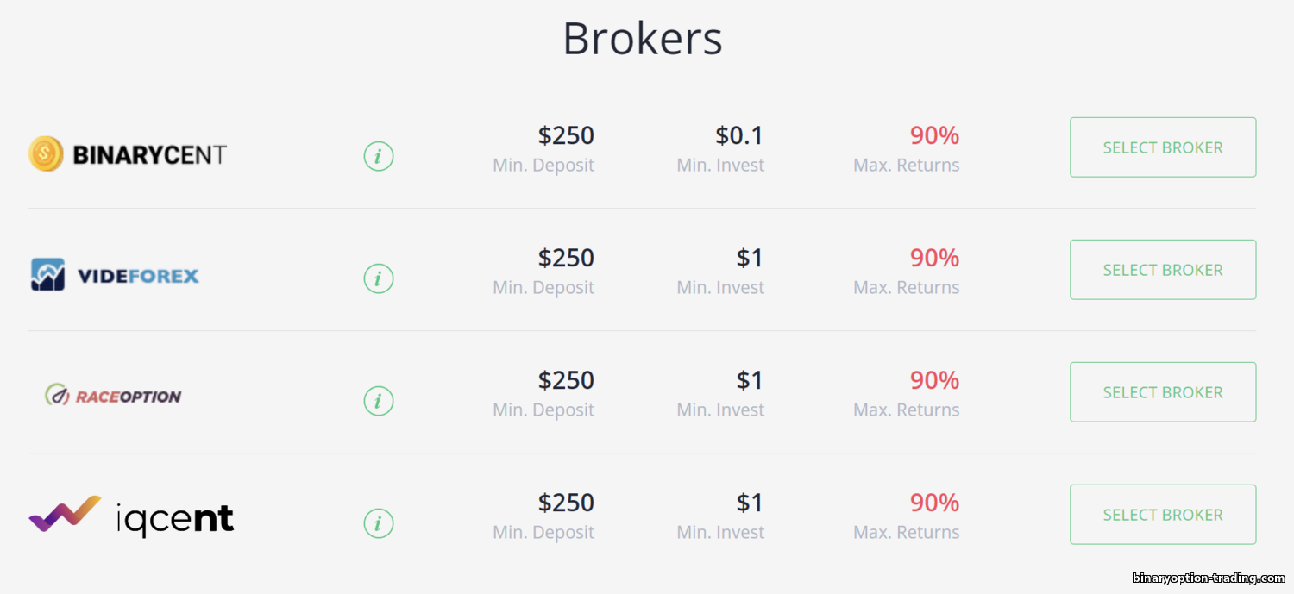Open the info icon beside Videforex
Viewport: 1294px width, 594px height.
379,278
